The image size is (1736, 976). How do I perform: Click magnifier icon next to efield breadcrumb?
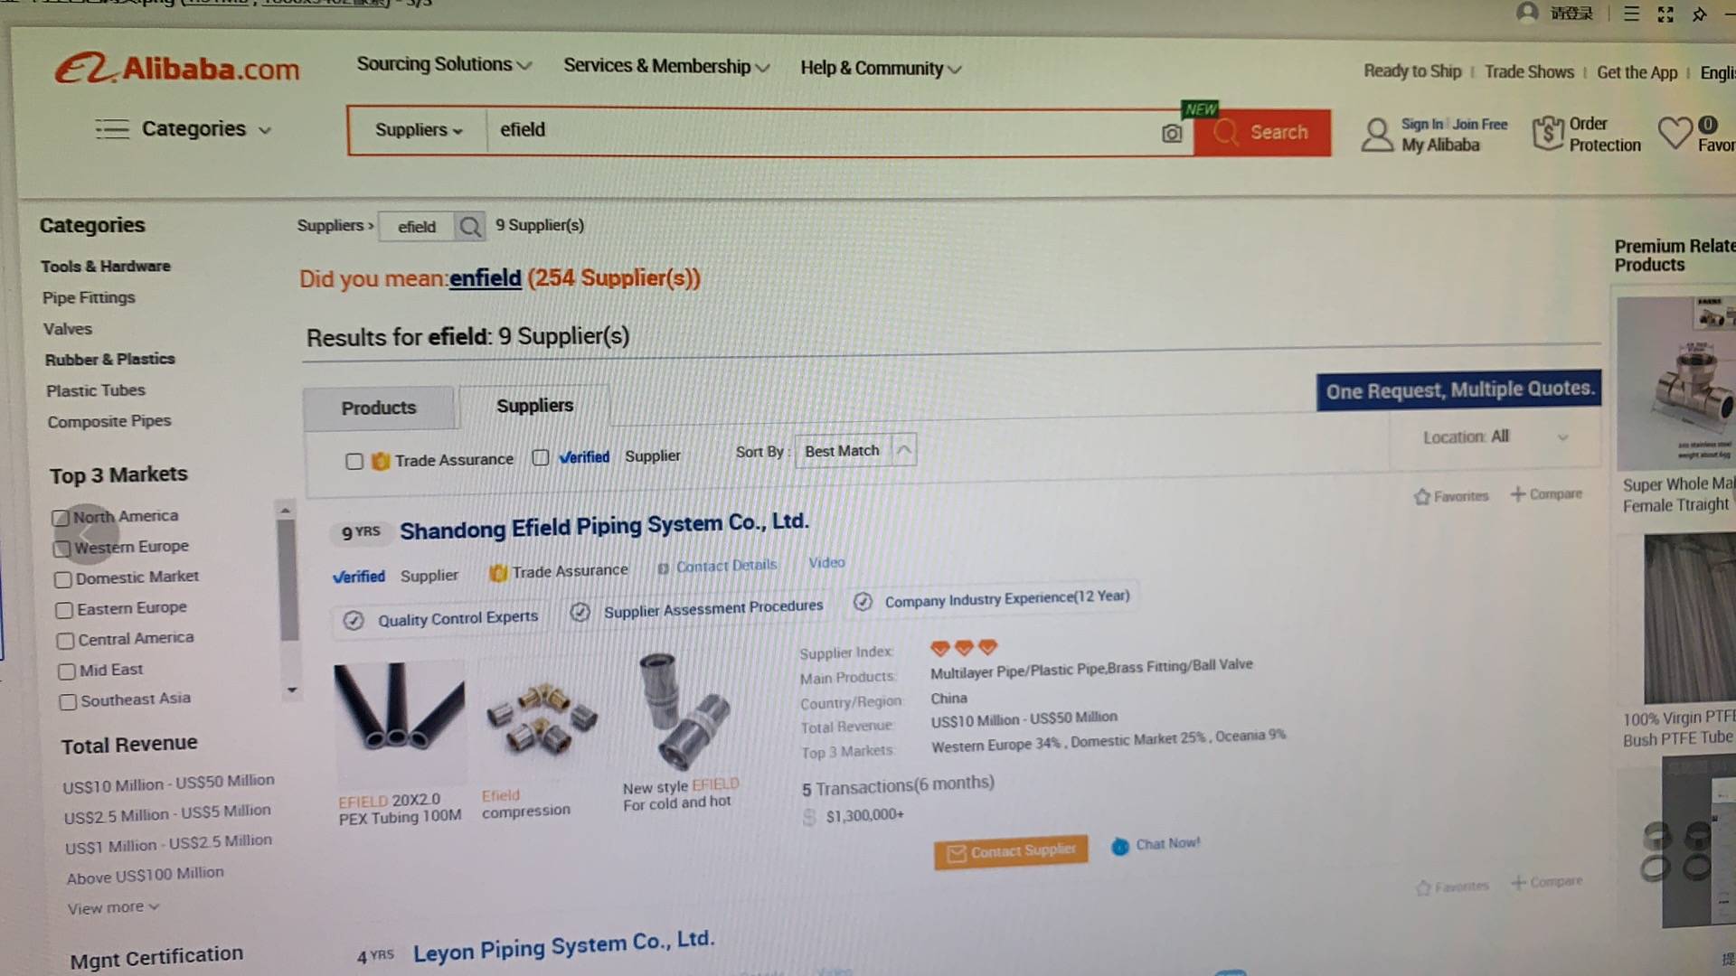469,226
